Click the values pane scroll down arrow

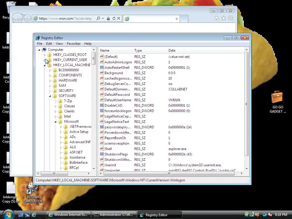coord(247,169)
